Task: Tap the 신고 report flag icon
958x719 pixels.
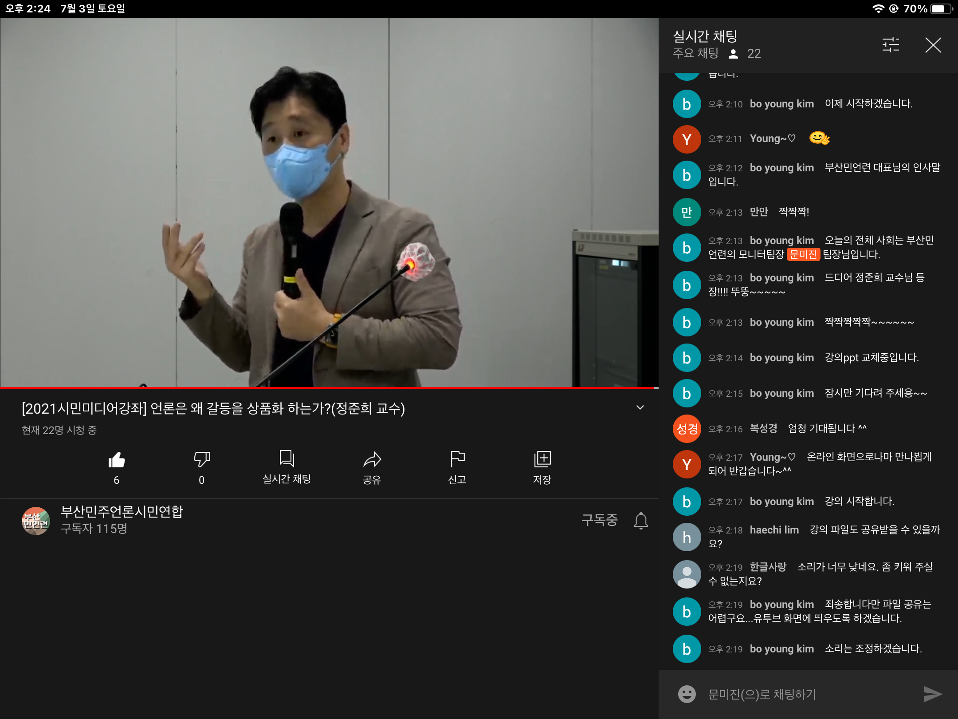Action: (x=457, y=459)
